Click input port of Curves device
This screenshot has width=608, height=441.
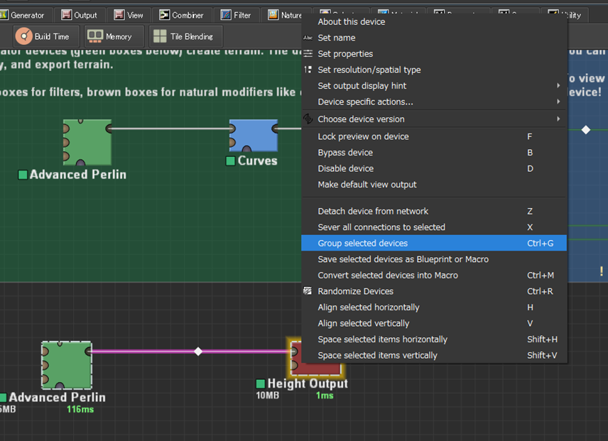[x=232, y=129]
